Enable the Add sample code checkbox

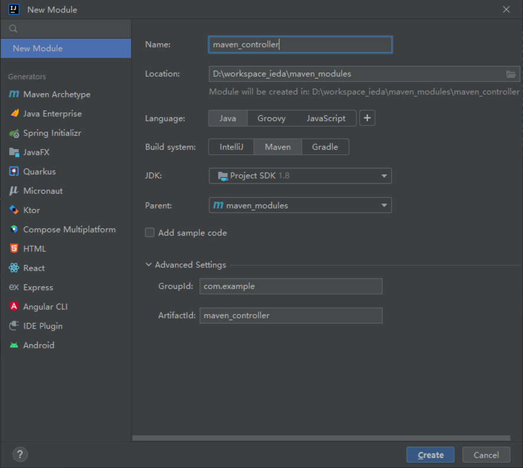tap(150, 233)
